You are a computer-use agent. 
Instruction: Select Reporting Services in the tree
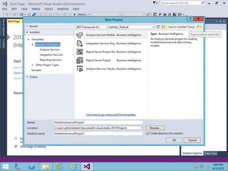(51, 60)
